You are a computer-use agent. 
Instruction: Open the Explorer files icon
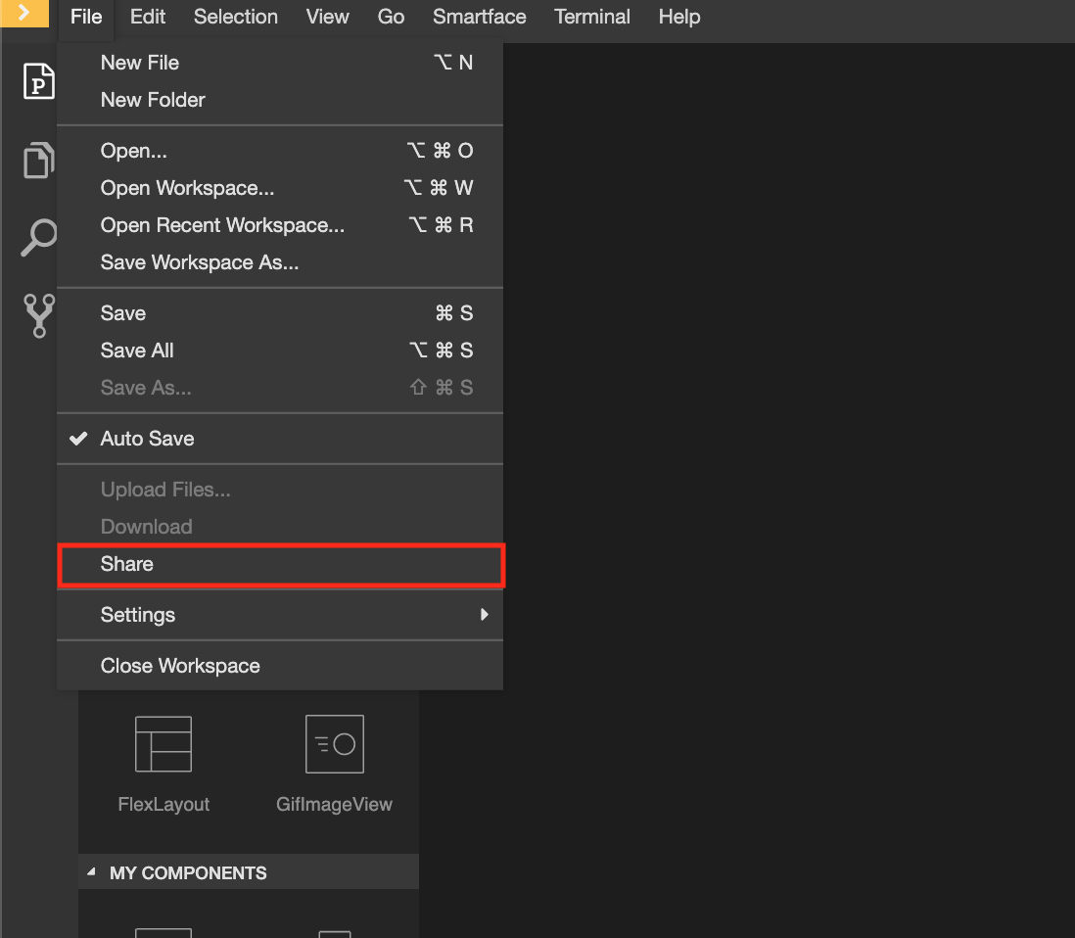click(38, 160)
